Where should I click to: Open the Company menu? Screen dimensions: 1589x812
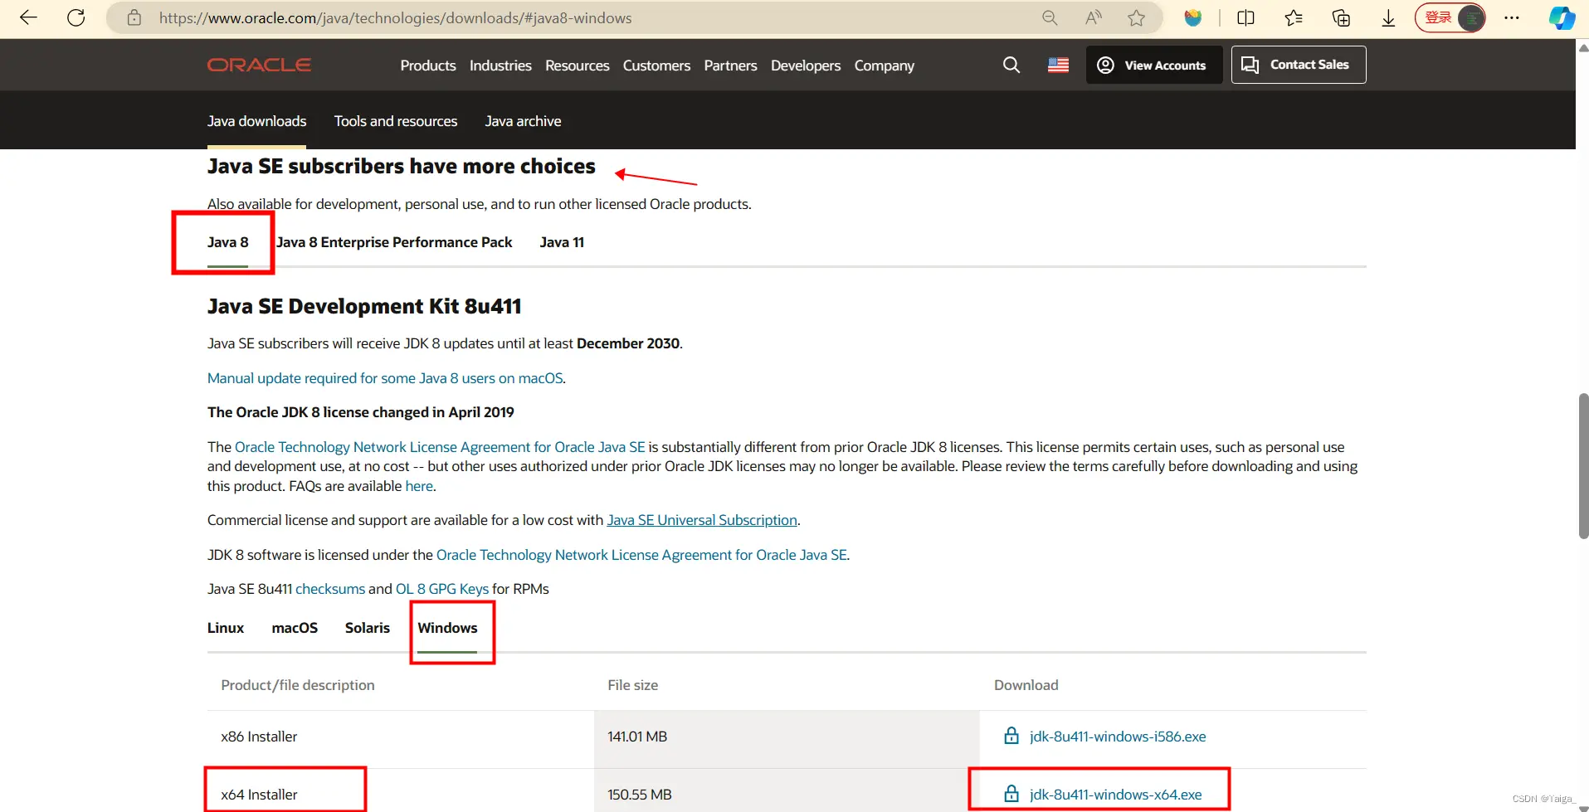coord(885,66)
